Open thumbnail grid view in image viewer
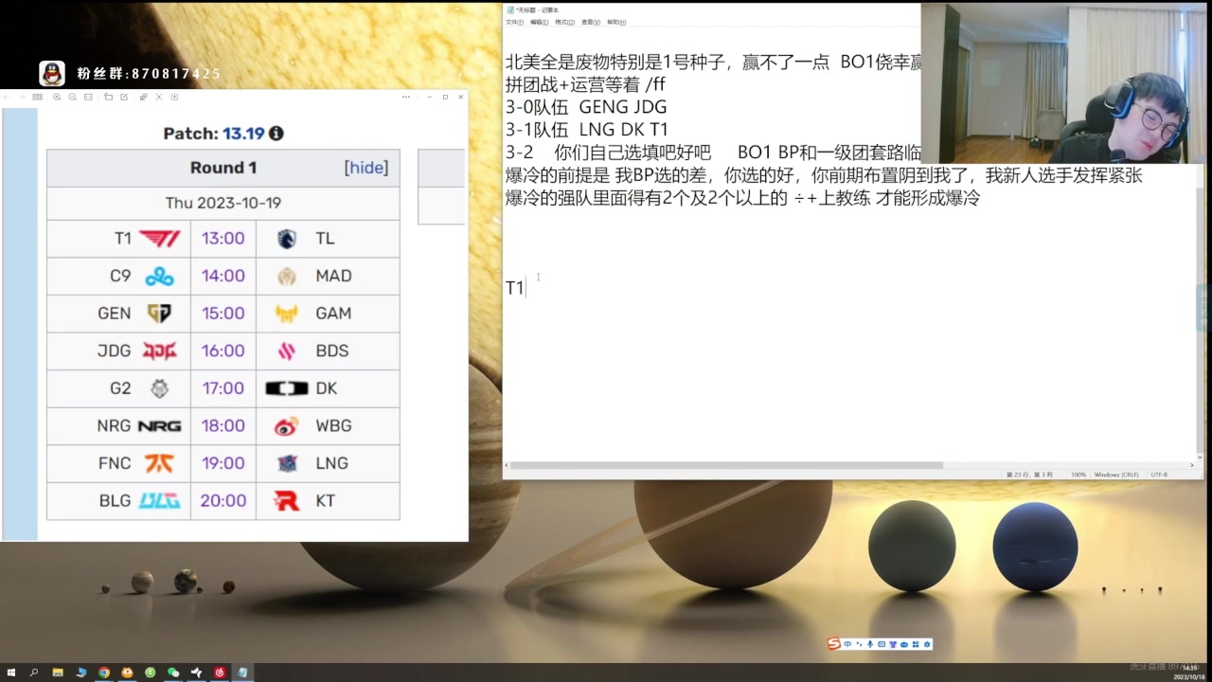 (x=38, y=97)
